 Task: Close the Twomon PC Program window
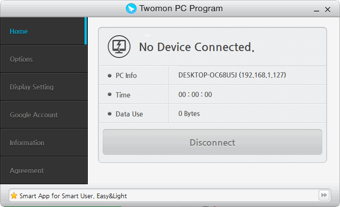pyautogui.click(x=328, y=9)
